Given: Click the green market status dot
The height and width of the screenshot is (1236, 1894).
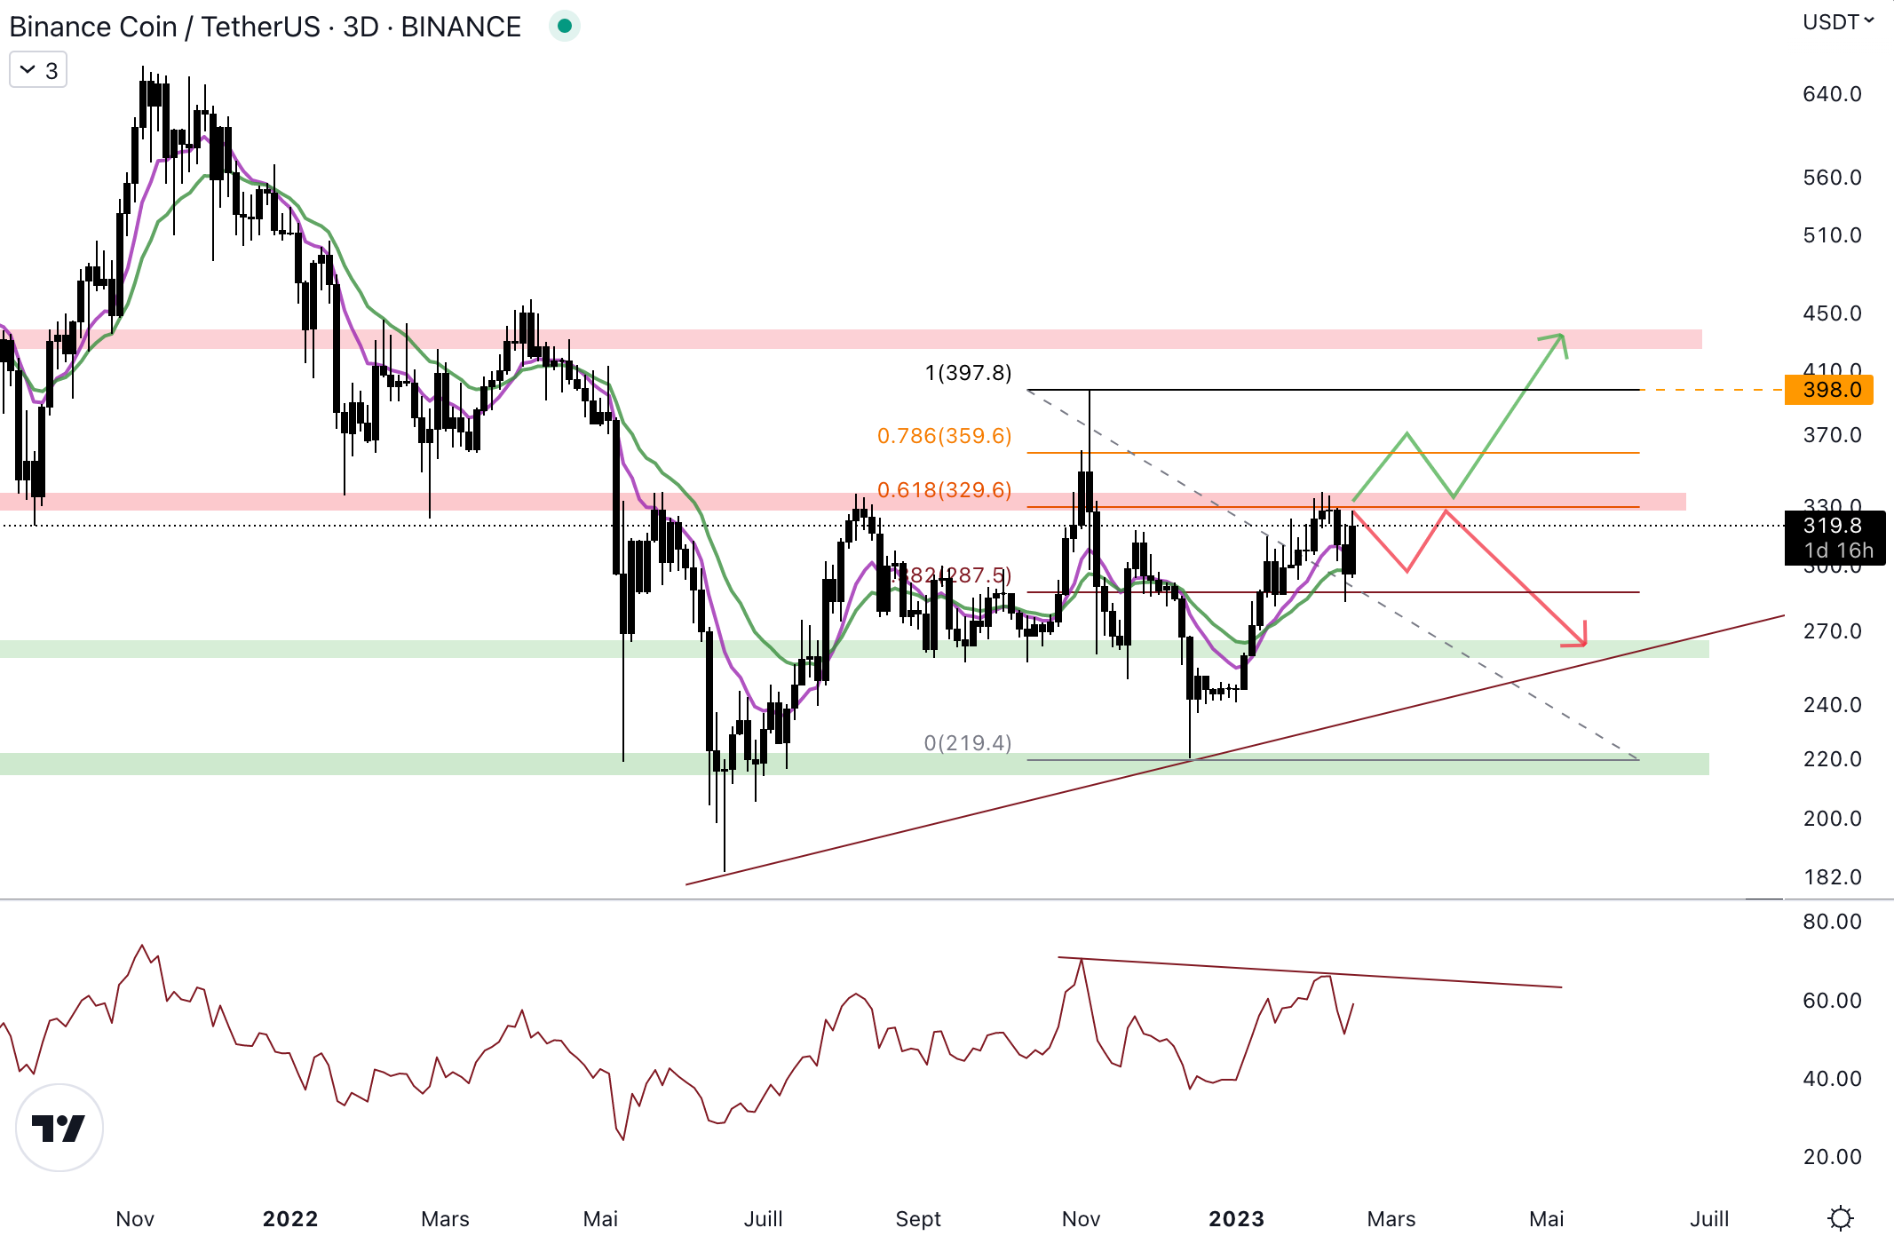Looking at the screenshot, I should point(564,26).
